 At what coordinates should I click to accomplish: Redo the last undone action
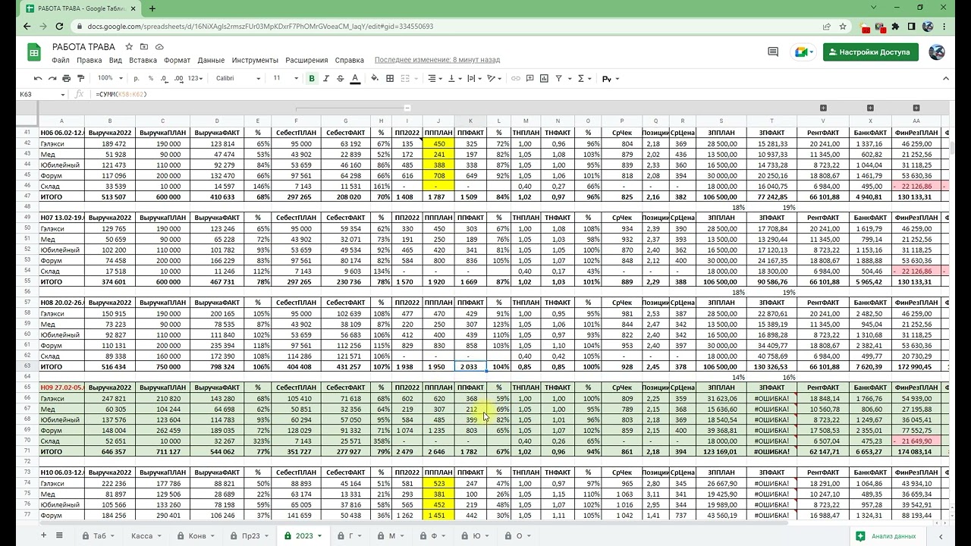tap(52, 78)
